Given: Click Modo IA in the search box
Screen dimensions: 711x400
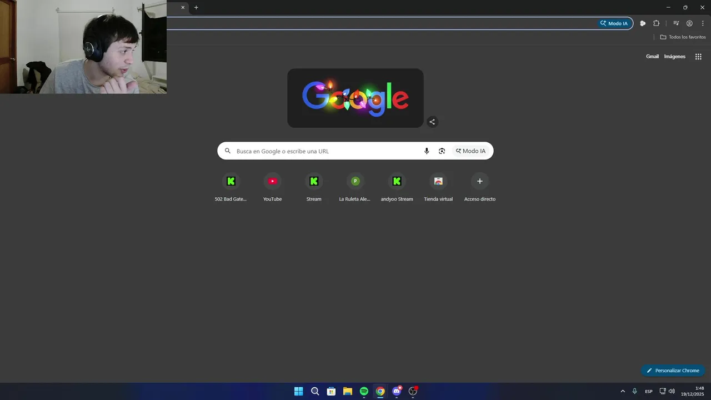Looking at the screenshot, I should point(471,151).
